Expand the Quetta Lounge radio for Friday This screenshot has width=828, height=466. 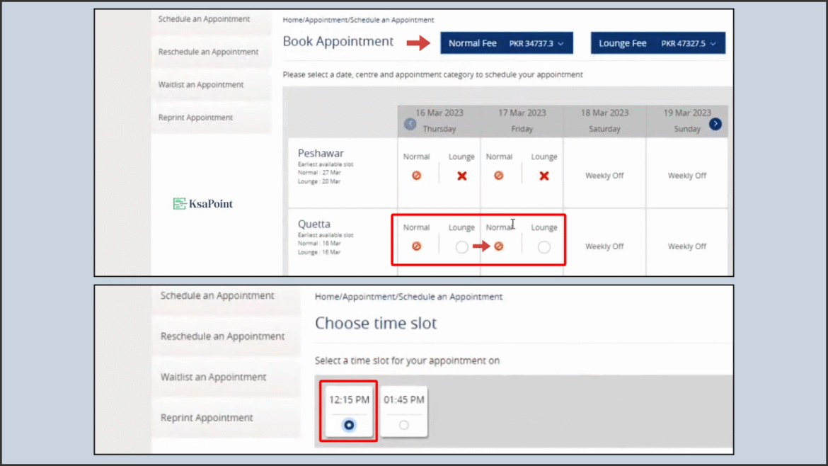(x=544, y=247)
